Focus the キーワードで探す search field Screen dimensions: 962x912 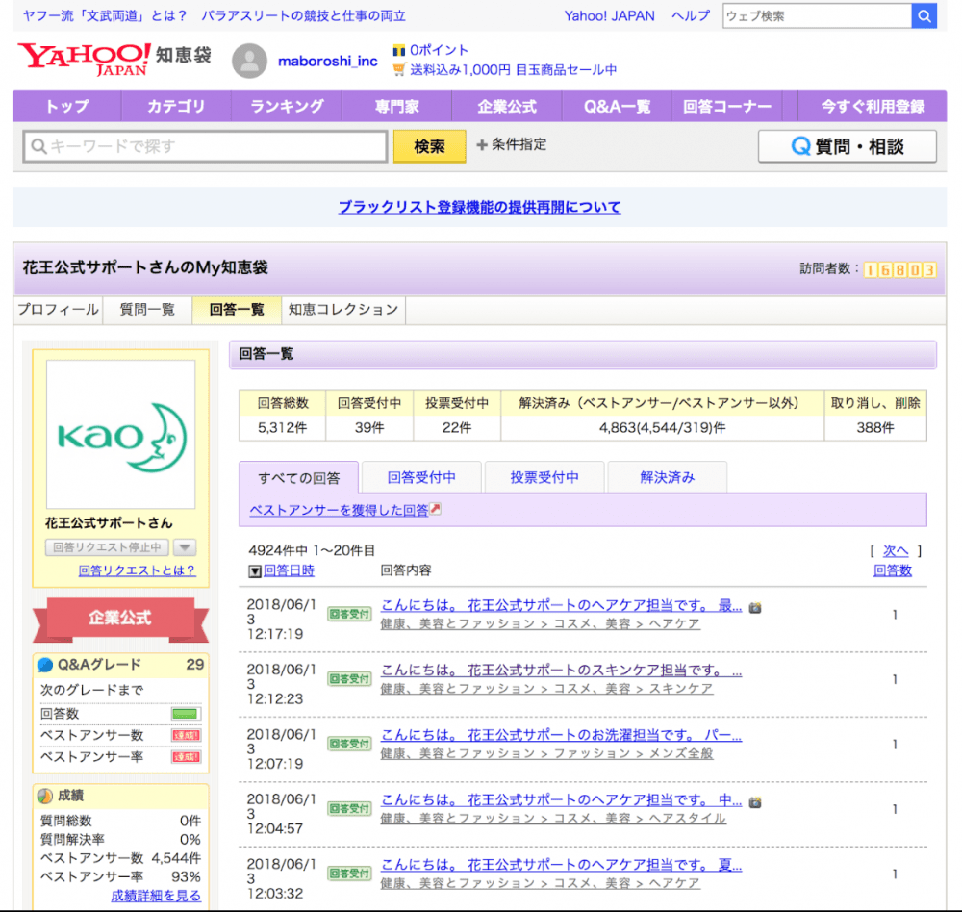tap(206, 146)
